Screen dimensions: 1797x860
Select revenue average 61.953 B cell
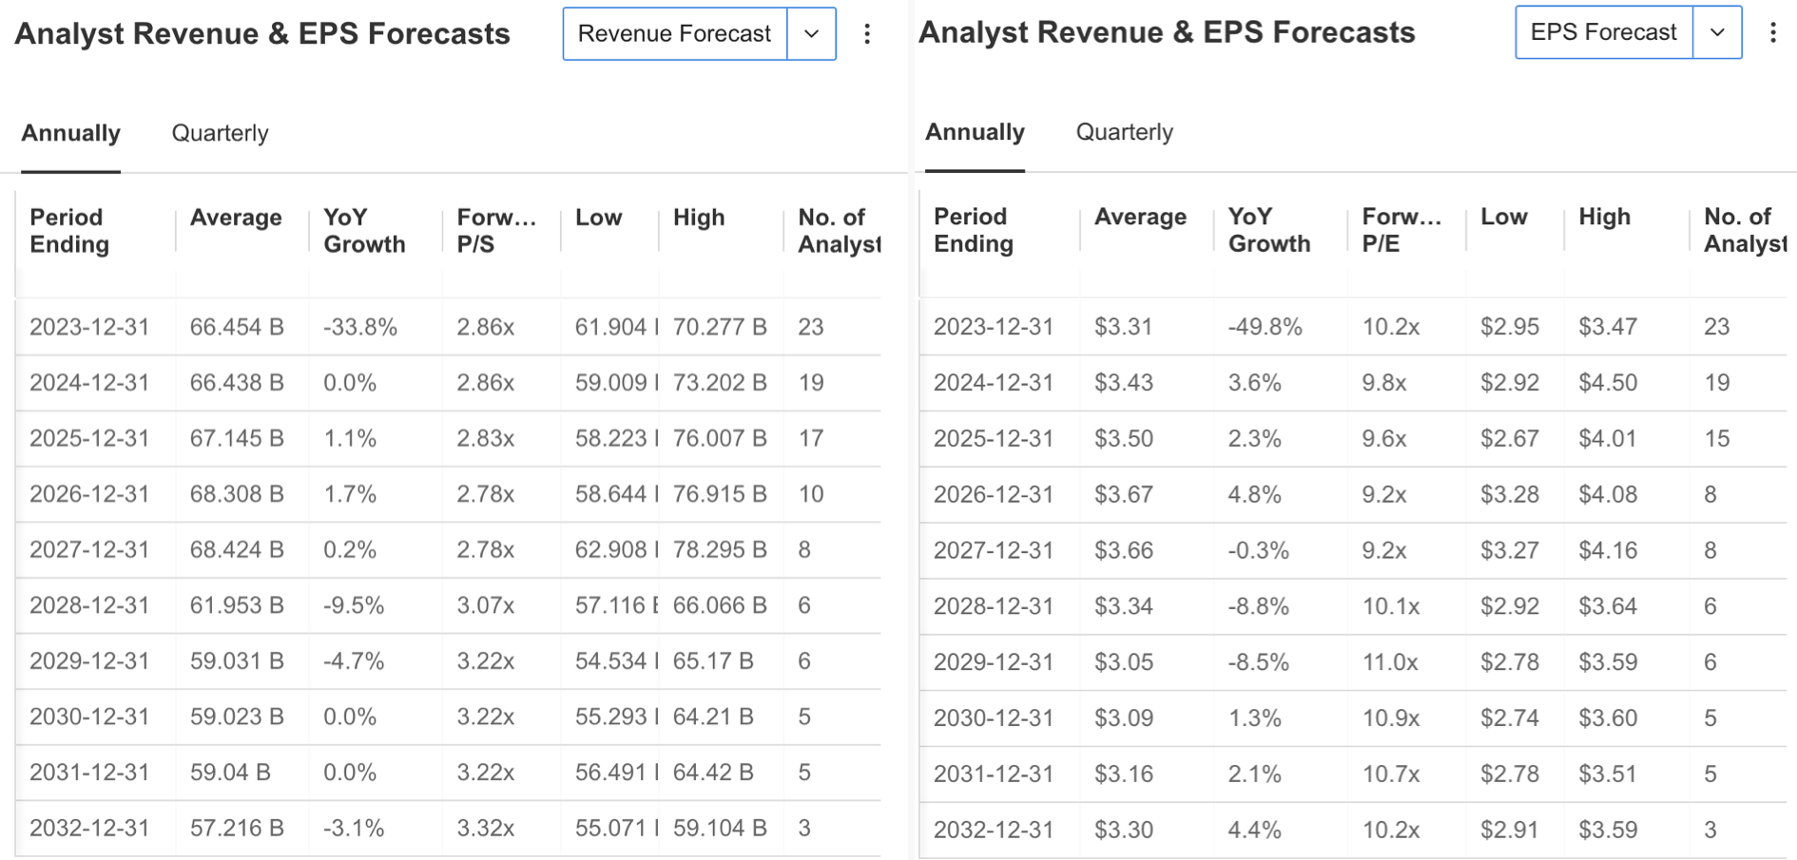[237, 605]
